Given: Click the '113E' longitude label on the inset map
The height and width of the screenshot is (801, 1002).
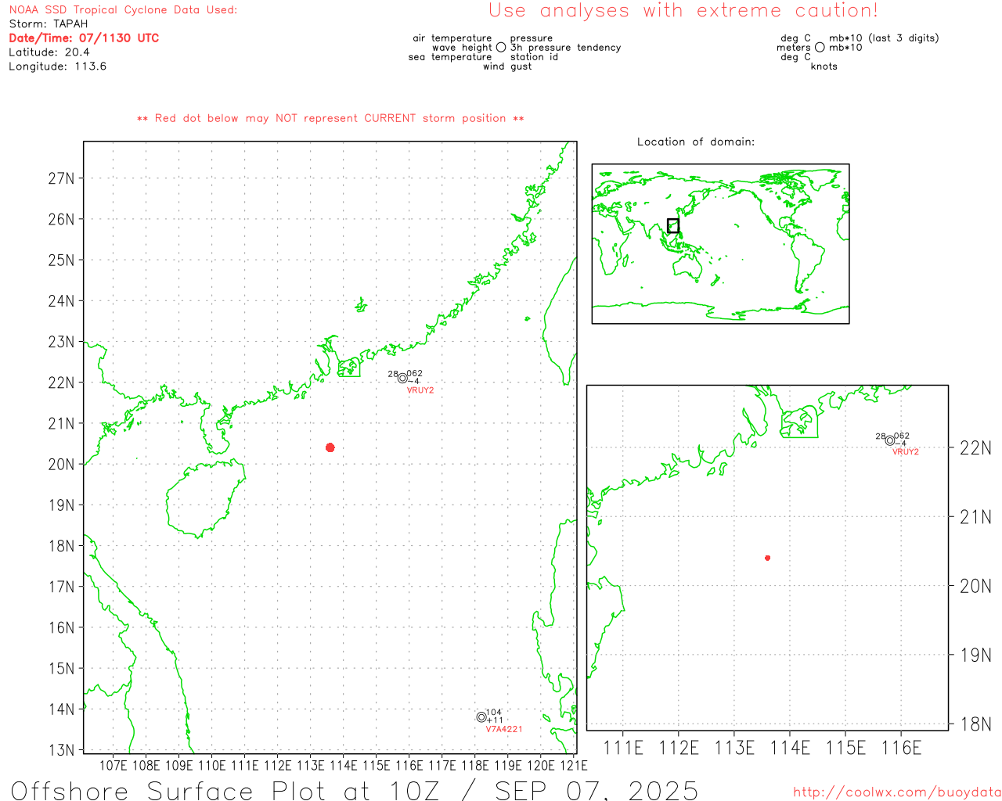Looking at the screenshot, I should tap(734, 748).
